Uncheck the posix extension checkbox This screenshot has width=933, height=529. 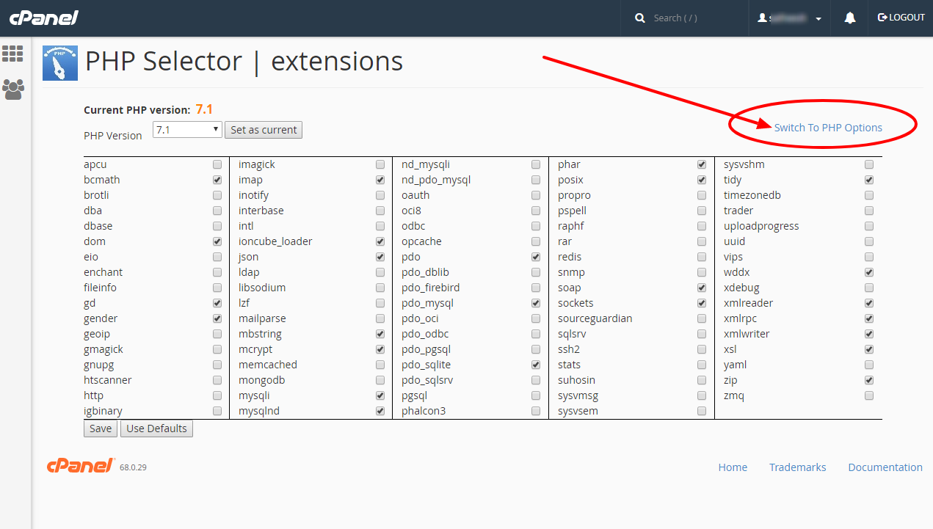point(702,180)
